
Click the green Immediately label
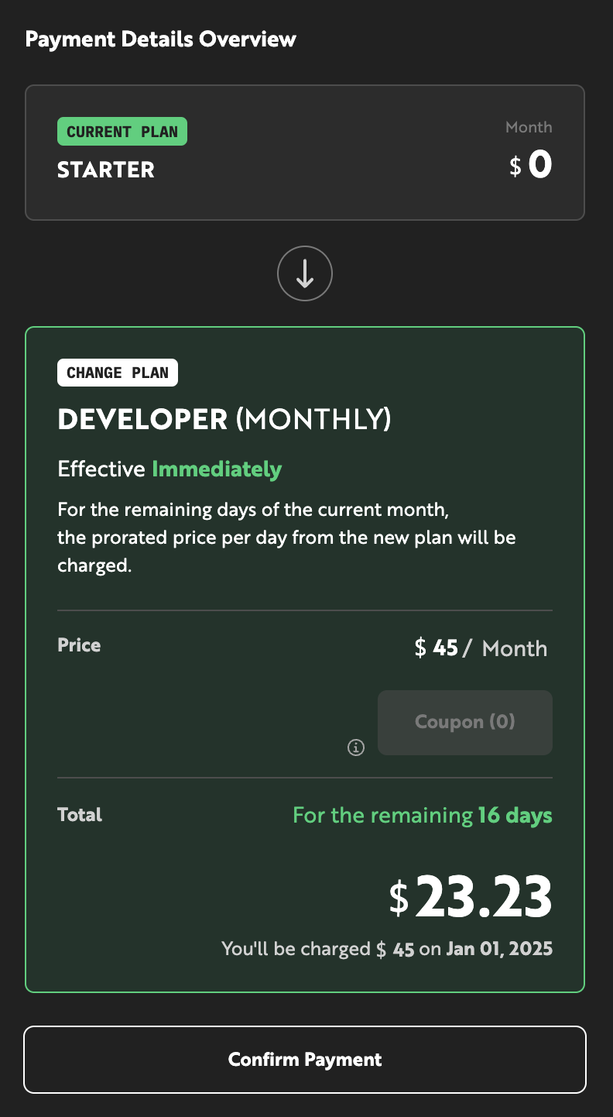click(x=217, y=469)
